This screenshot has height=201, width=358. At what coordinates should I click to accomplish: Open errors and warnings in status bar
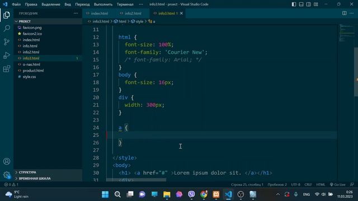[x=11, y=185]
